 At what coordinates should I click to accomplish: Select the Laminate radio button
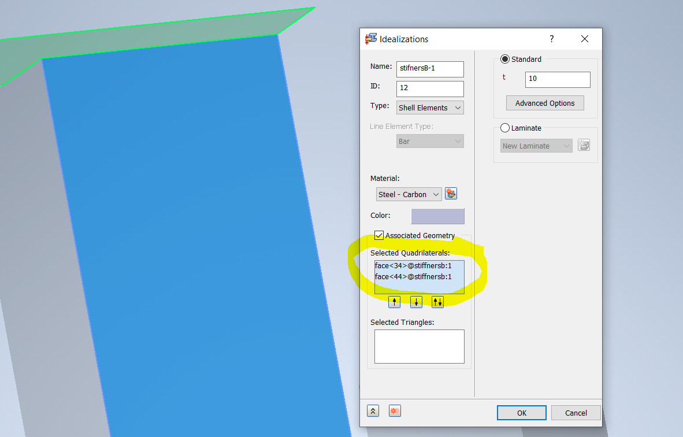(x=505, y=128)
